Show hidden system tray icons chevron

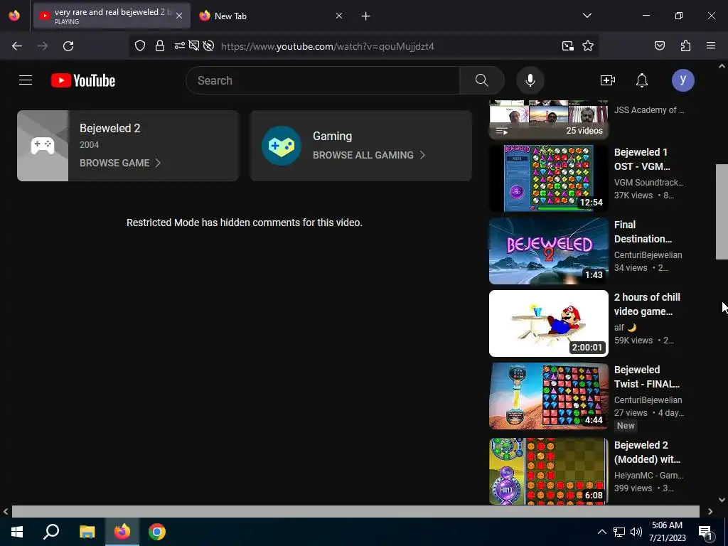tap(601, 532)
